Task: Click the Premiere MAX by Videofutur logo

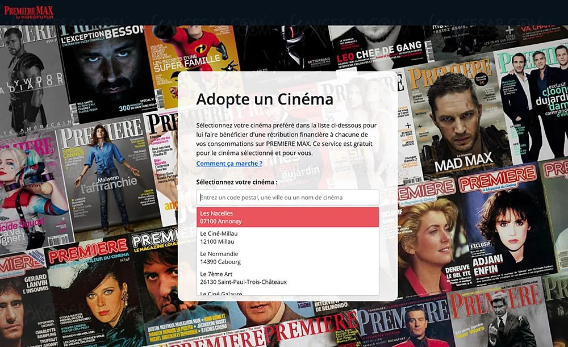Action: click(29, 12)
